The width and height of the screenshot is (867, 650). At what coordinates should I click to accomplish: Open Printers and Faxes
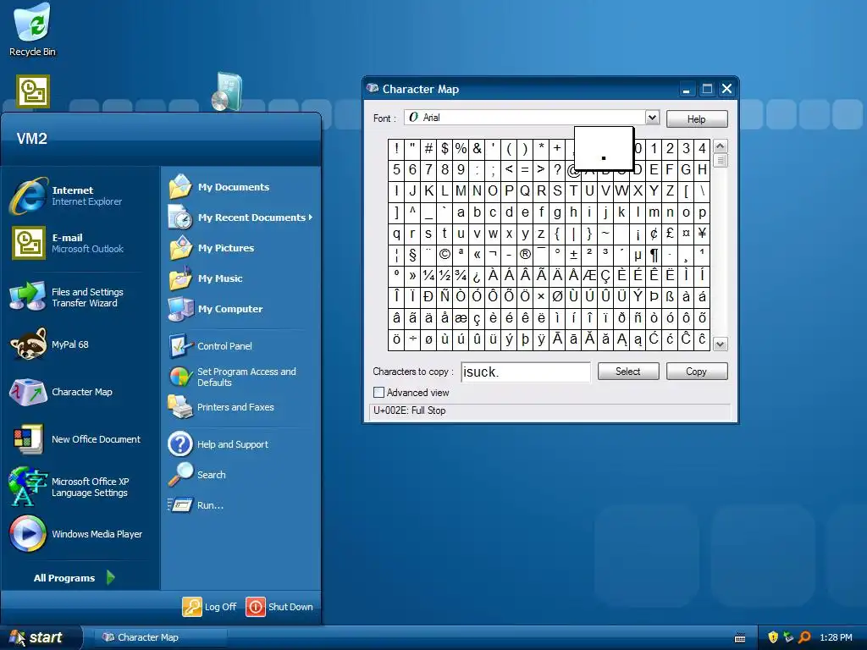click(241, 407)
